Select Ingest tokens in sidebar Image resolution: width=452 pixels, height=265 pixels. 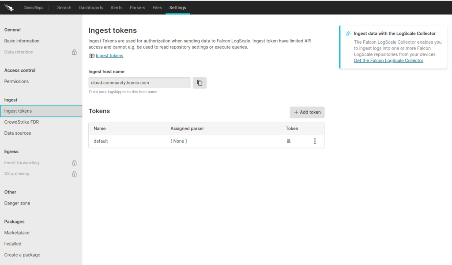coord(41,111)
